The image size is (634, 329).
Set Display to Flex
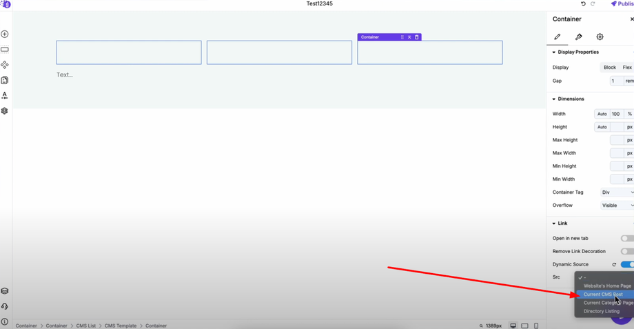pyautogui.click(x=627, y=68)
